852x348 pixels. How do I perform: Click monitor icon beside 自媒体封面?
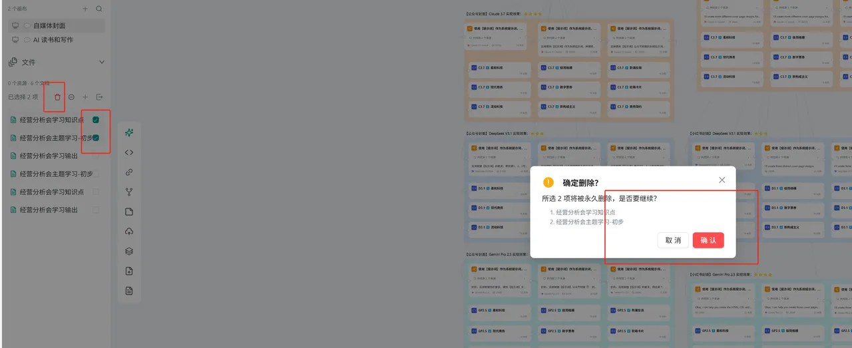pyautogui.click(x=15, y=25)
